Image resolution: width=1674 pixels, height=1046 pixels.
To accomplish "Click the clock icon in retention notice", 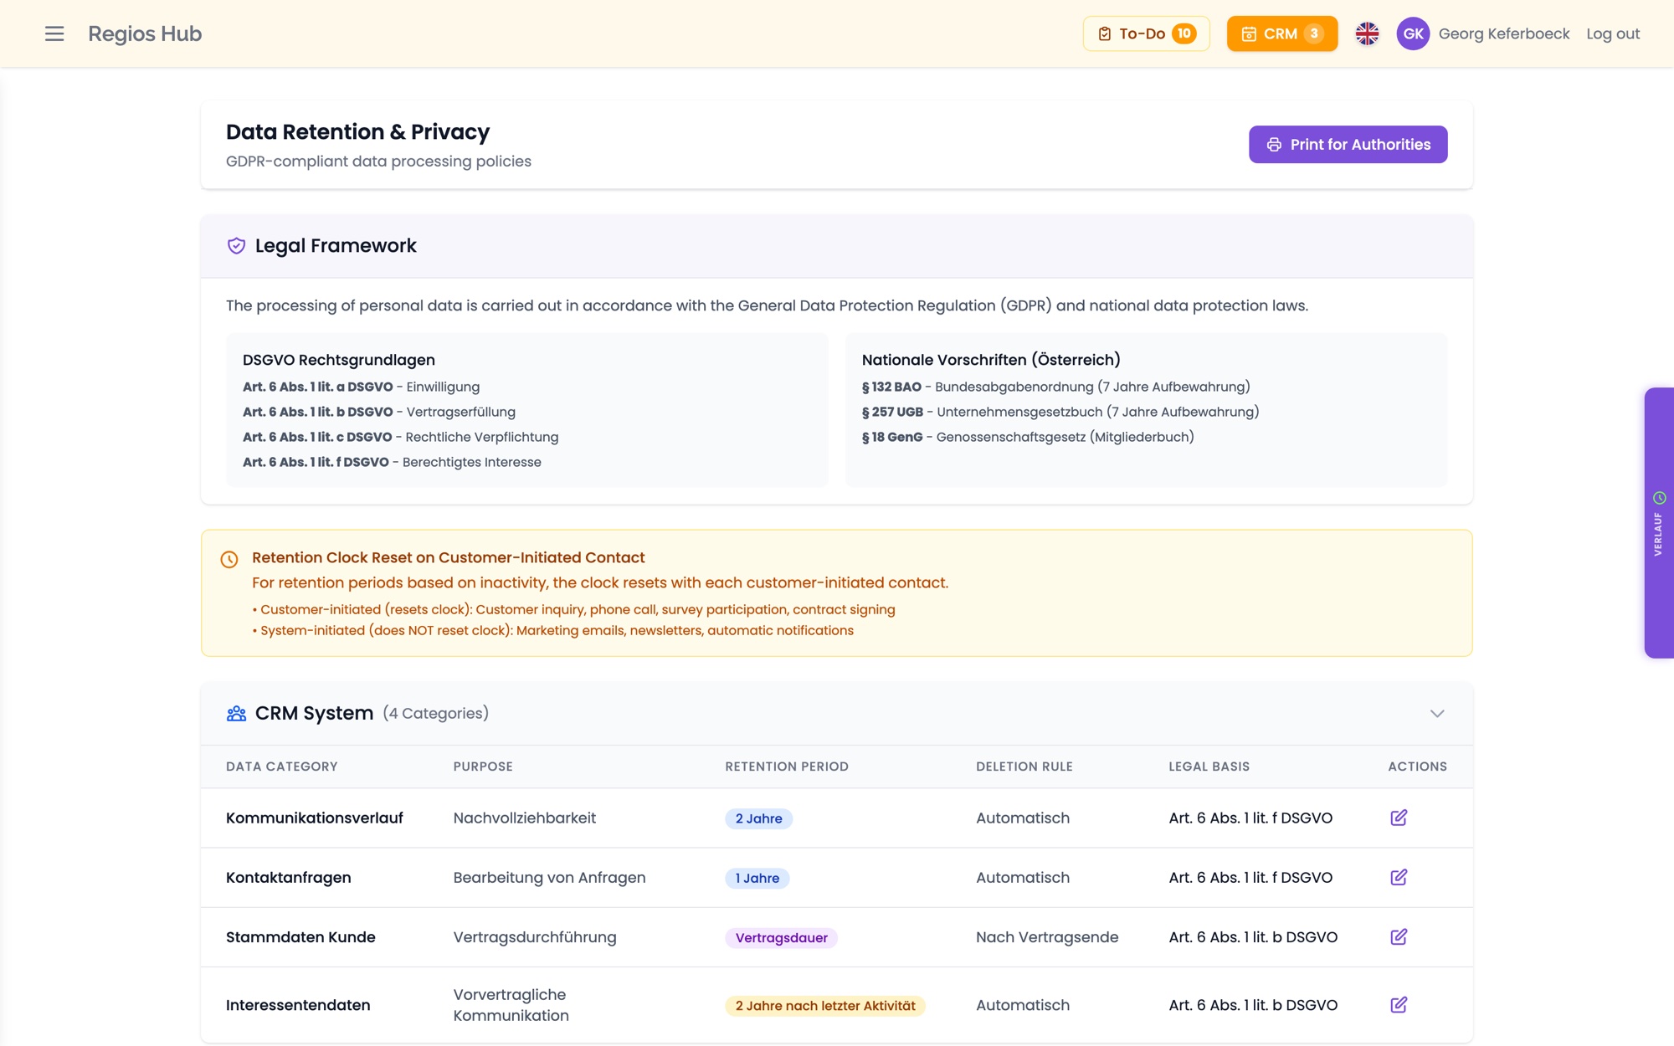I will [x=229, y=559].
